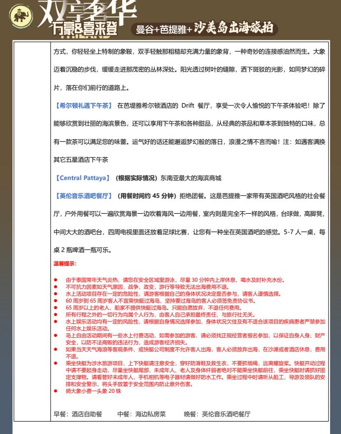Screen dimensions: 341x434
Task: Select the 【希尔顿礼遇下午茶】 heading
Action: [x=83, y=106]
